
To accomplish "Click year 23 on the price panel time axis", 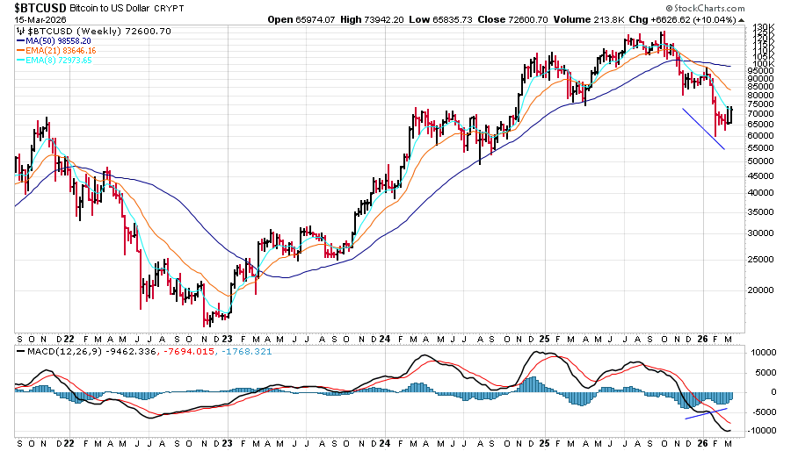I will (x=227, y=340).
